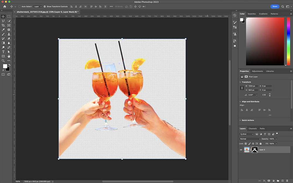Select the Zoom tool in toolbar
The image size is (293, 183).
coord(3,60)
